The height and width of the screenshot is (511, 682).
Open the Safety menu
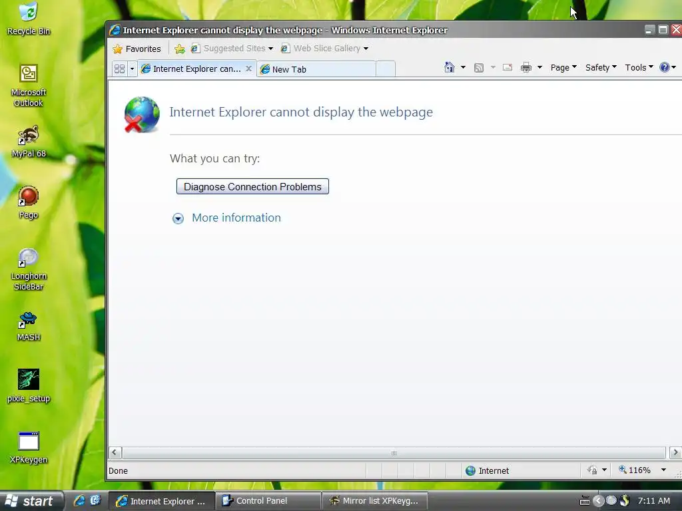tap(601, 67)
